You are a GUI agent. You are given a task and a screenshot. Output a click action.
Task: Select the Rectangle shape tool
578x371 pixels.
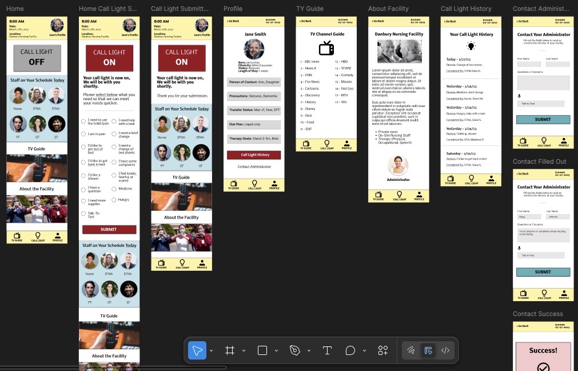coord(262,350)
